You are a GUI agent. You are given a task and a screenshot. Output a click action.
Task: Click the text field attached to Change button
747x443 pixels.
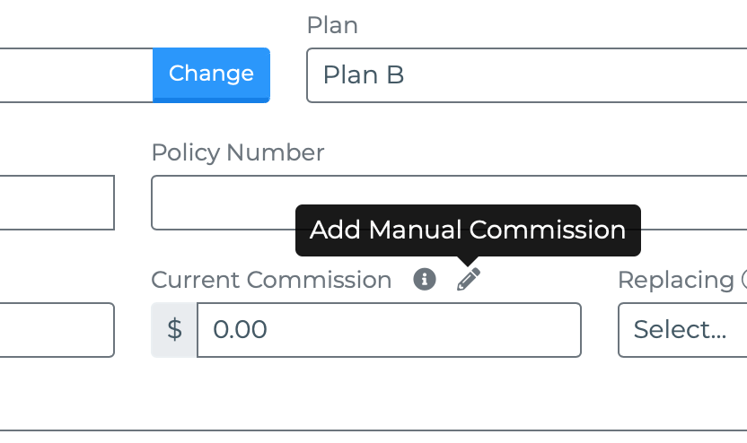pyautogui.click(x=76, y=74)
